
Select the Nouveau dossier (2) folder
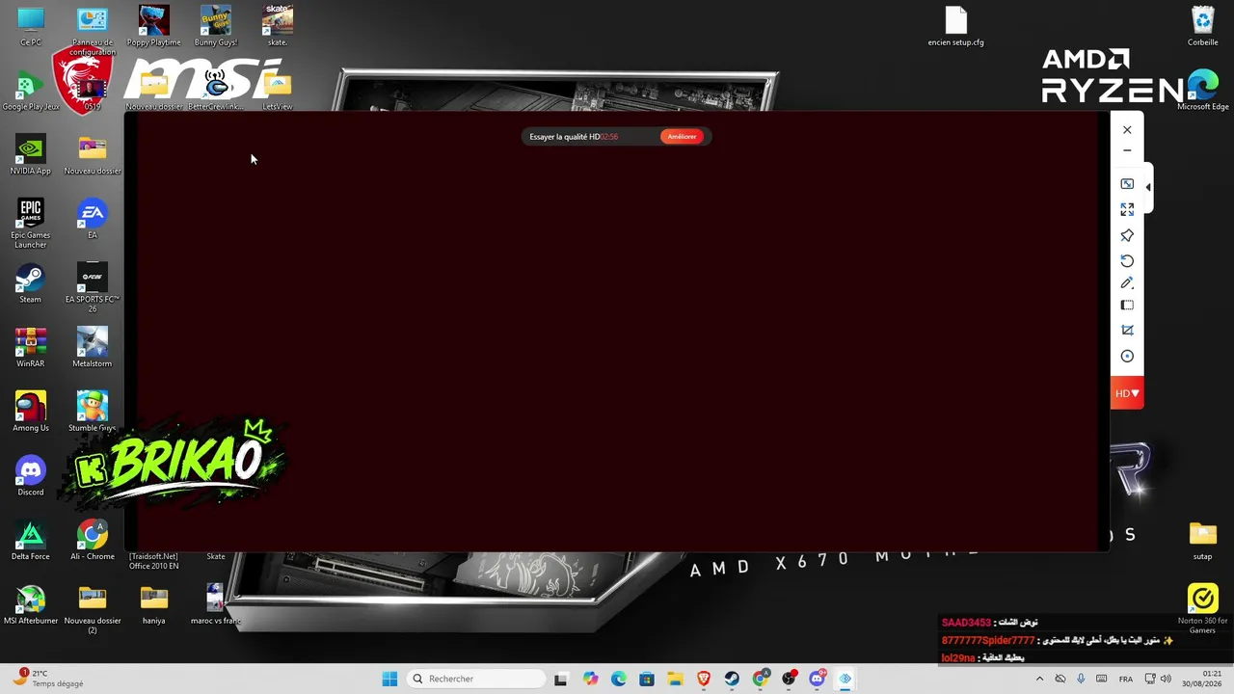coord(93,609)
